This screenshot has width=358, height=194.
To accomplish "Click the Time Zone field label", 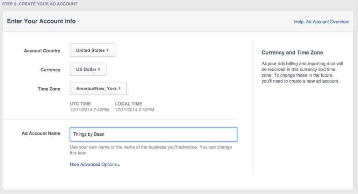I will [49, 89].
